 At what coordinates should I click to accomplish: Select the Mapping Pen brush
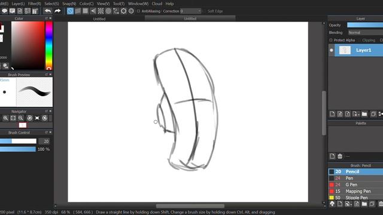pos(355,191)
